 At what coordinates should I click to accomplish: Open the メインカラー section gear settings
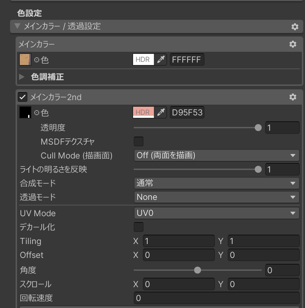[293, 44]
